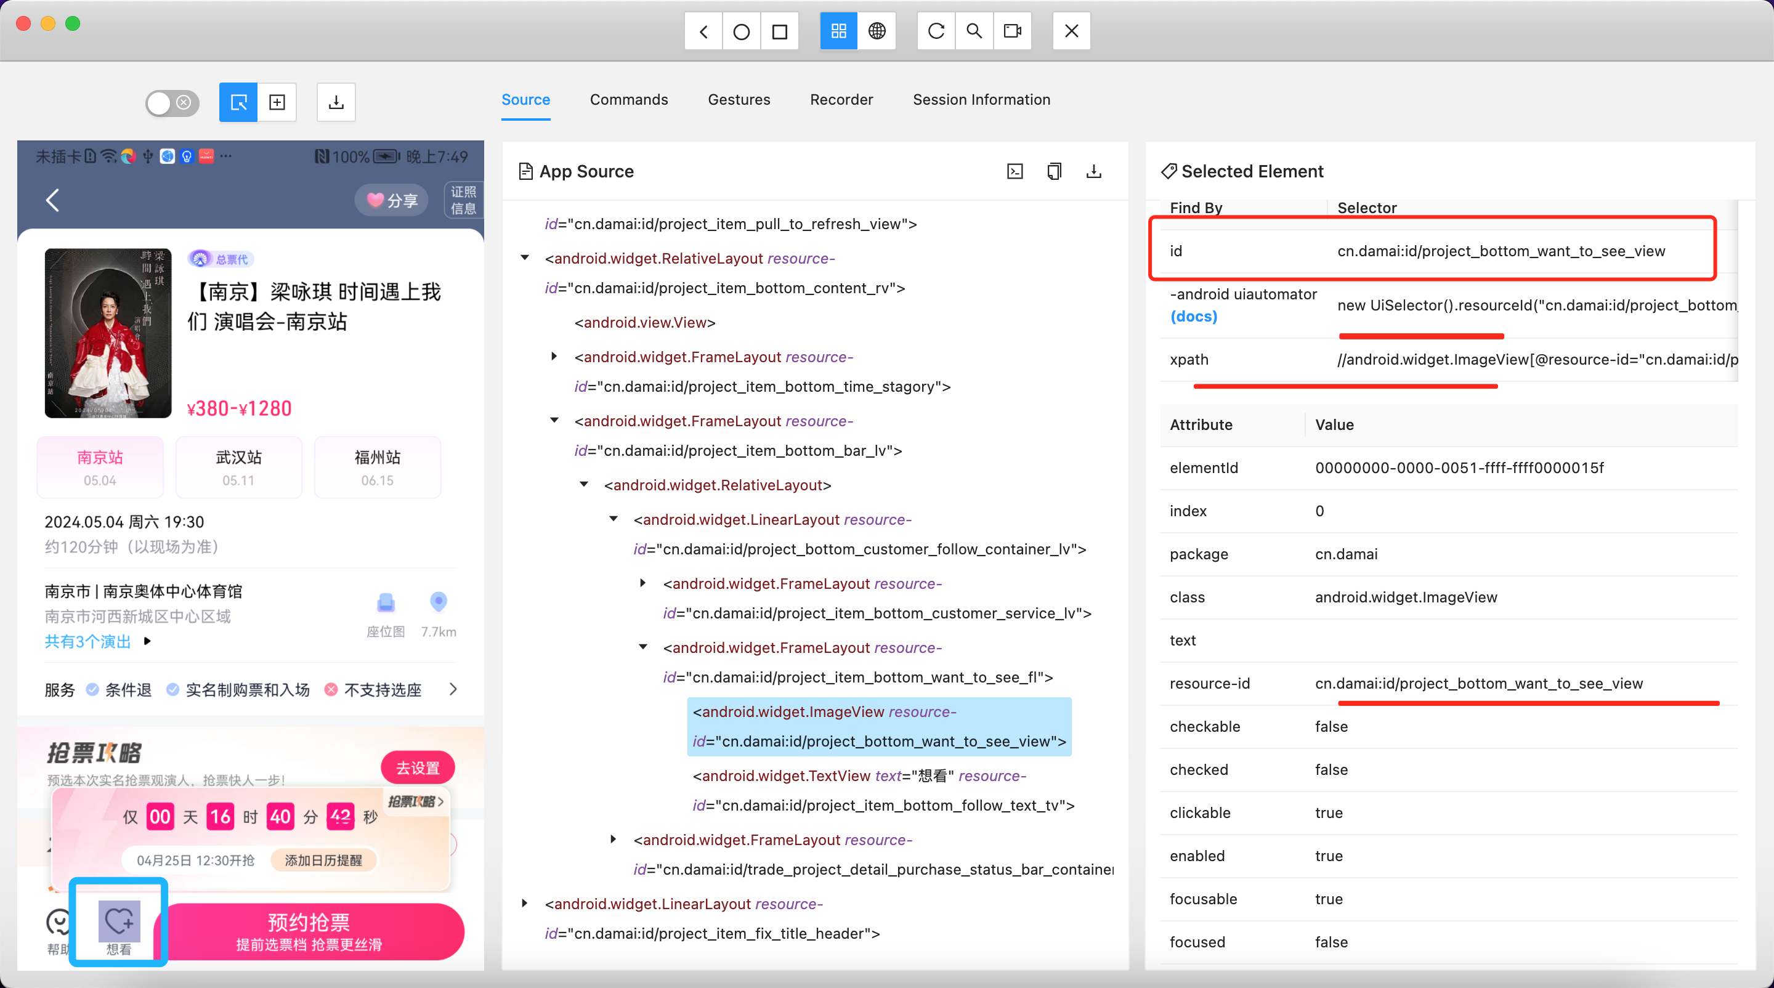The height and width of the screenshot is (988, 1774).
Task: Expand the project_item_fix_title_header LinearLayout node
Action: click(525, 904)
